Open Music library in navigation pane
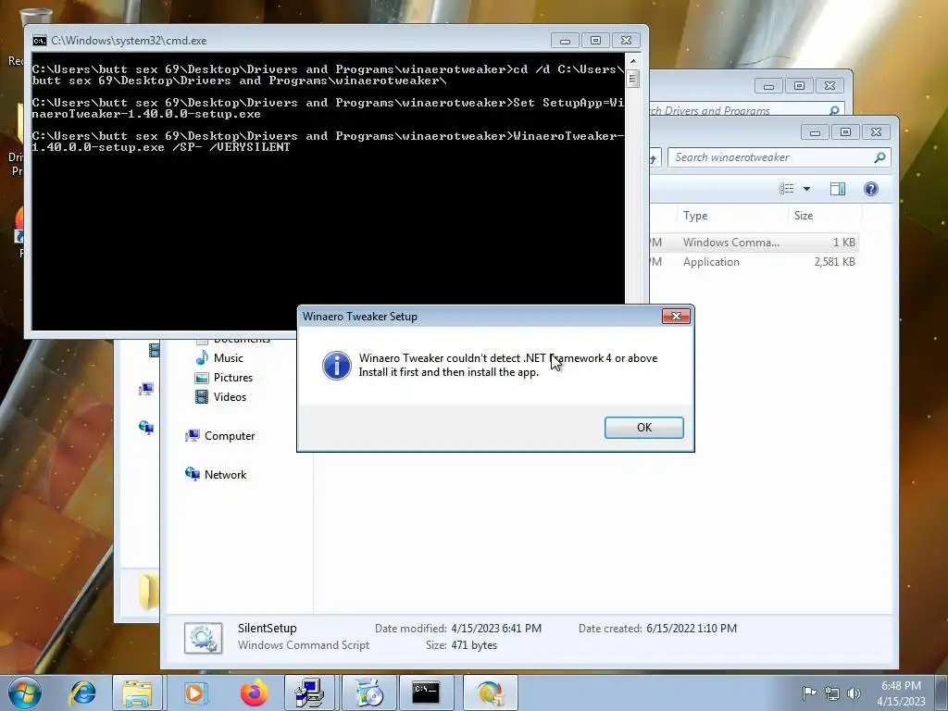948x711 pixels. 228,358
